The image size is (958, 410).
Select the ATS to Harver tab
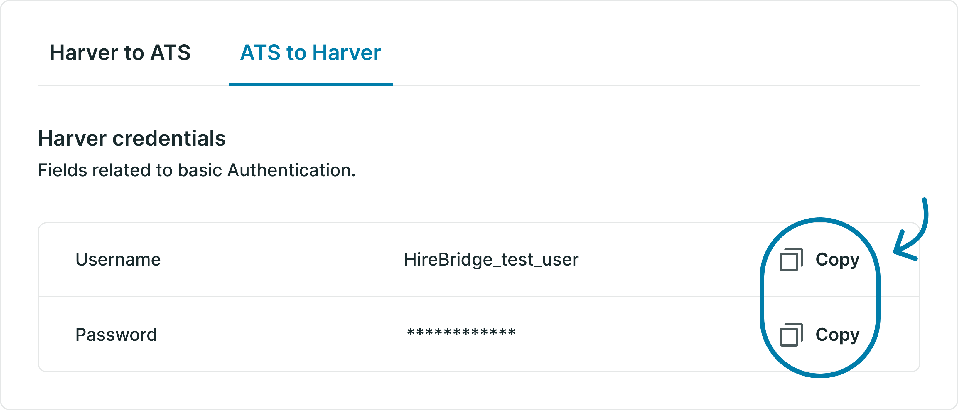[311, 53]
